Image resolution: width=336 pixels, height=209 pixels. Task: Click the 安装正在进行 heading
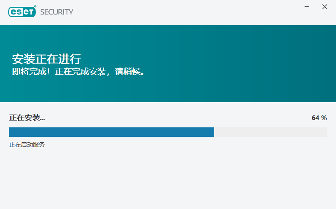click(x=47, y=59)
